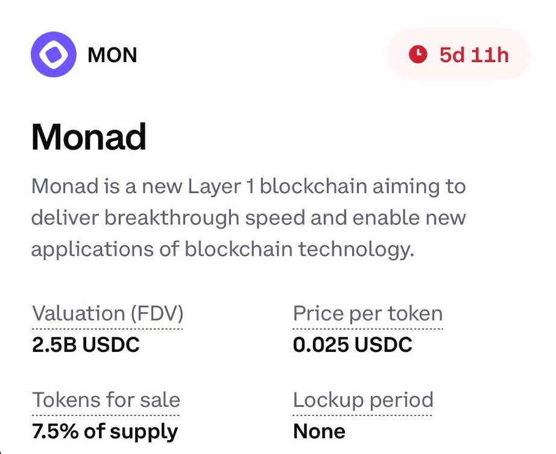The image size is (556, 454).
Task: Click the 5d 11h countdown text
Action: coord(474,55)
